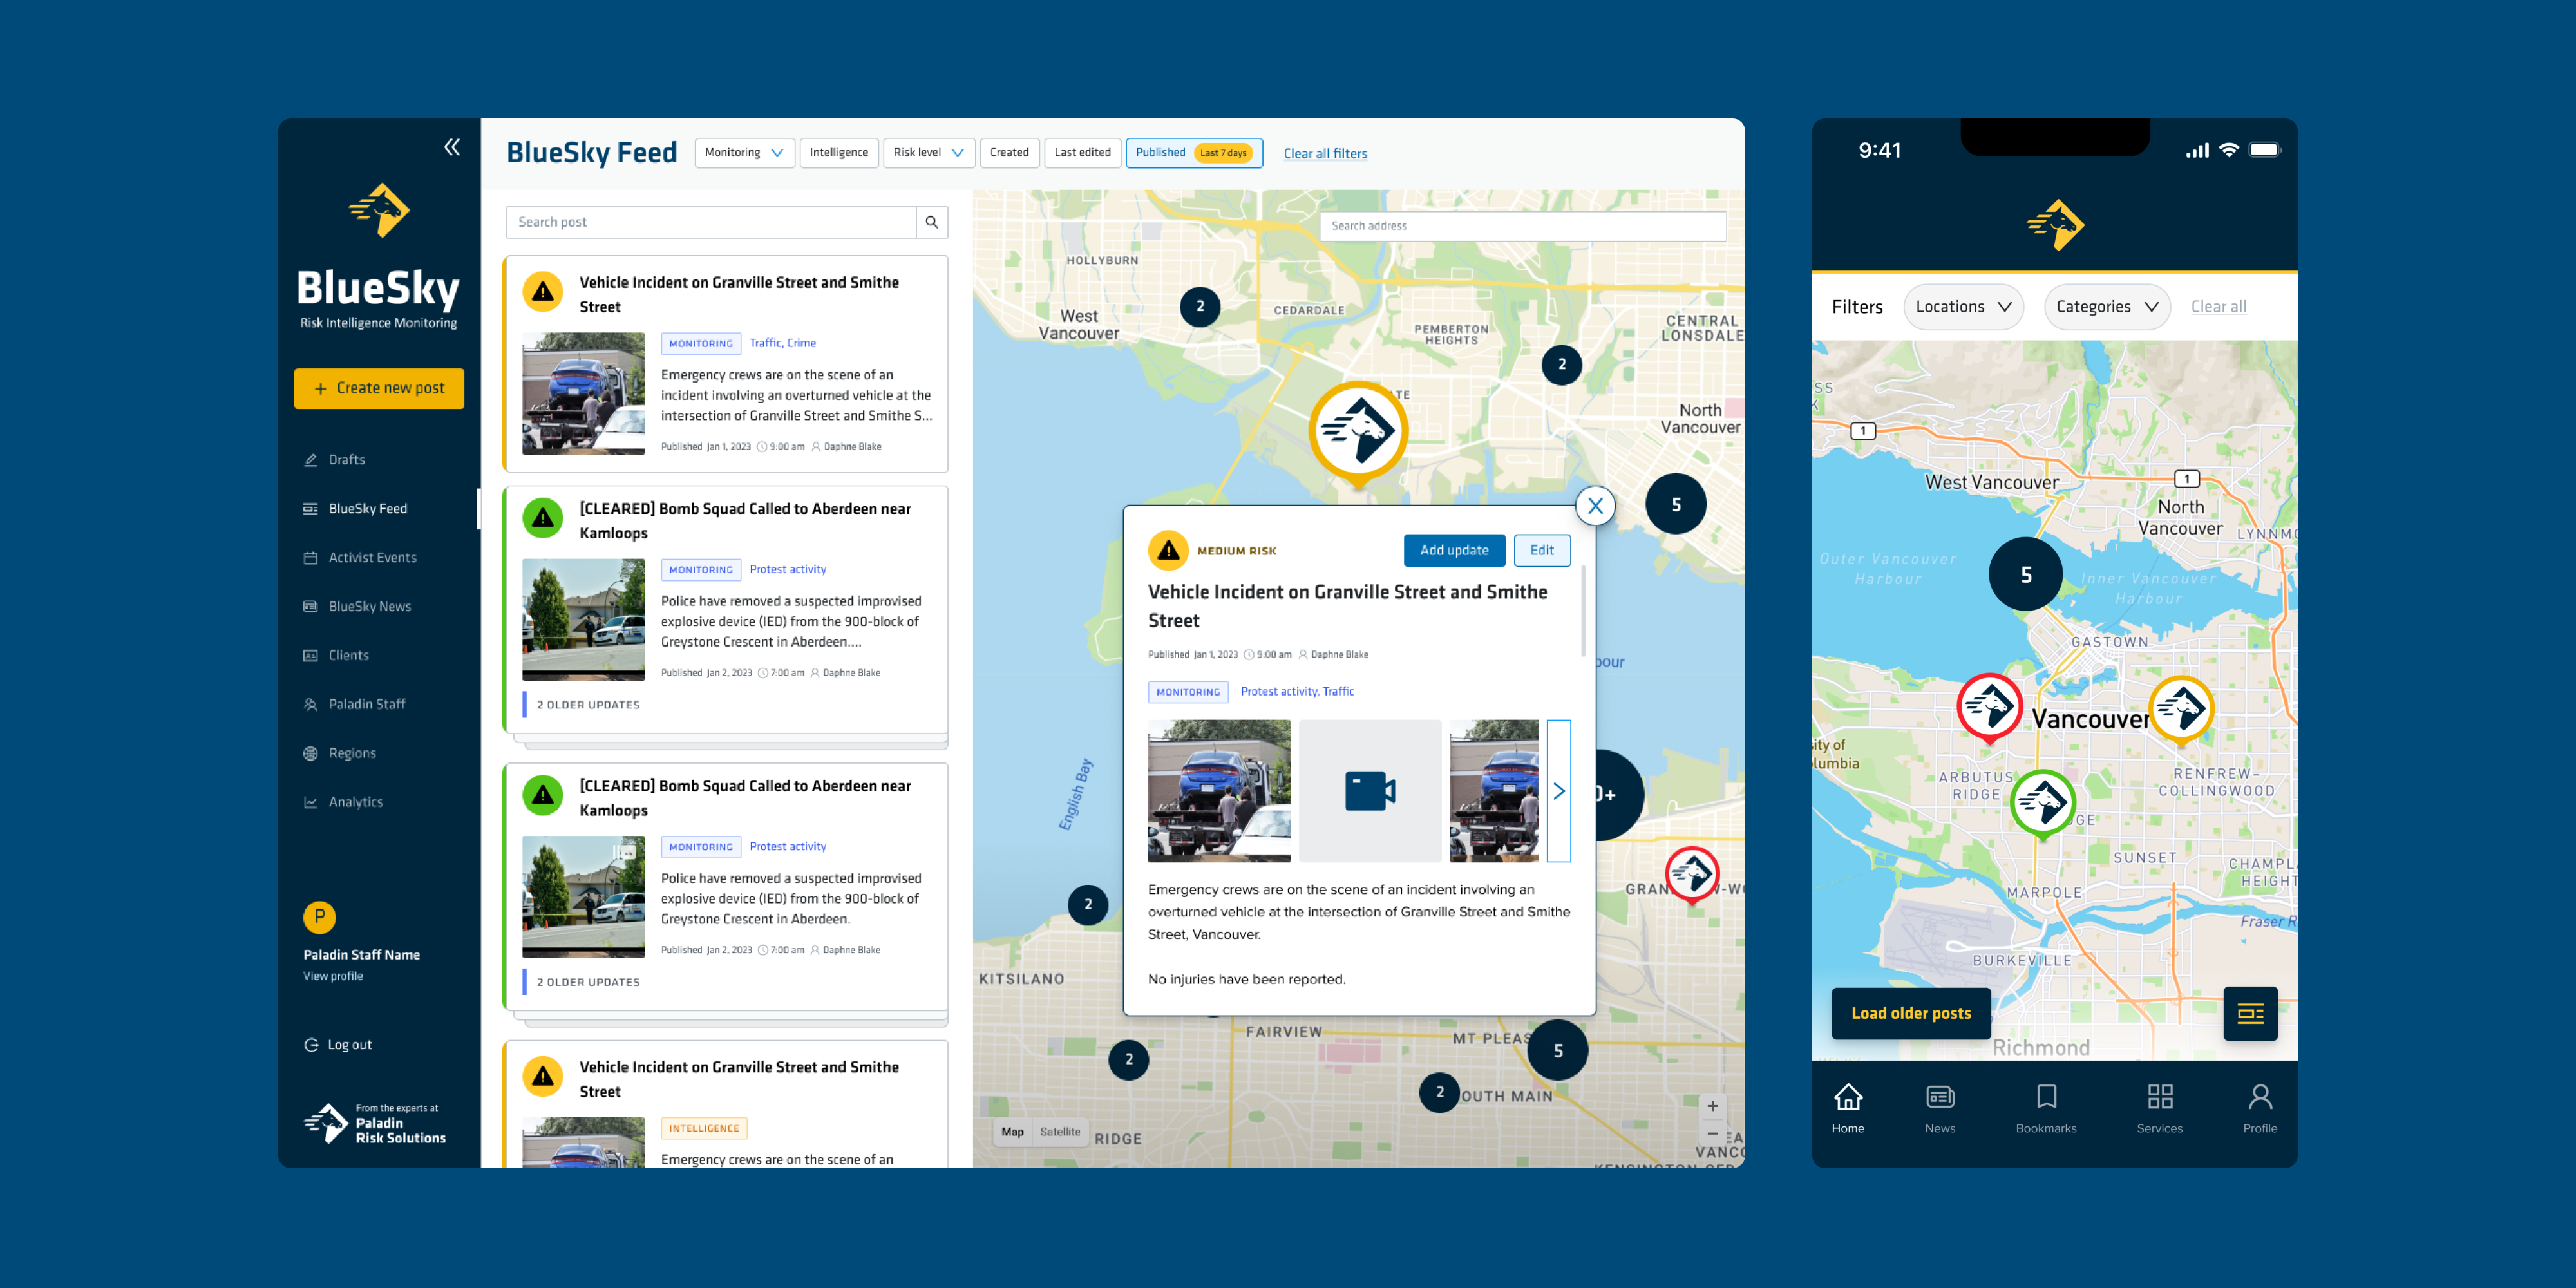This screenshot has height=1288, width=2576.
Task: Click cluster 5 marker on mobile map
Action: point(2026,574)
